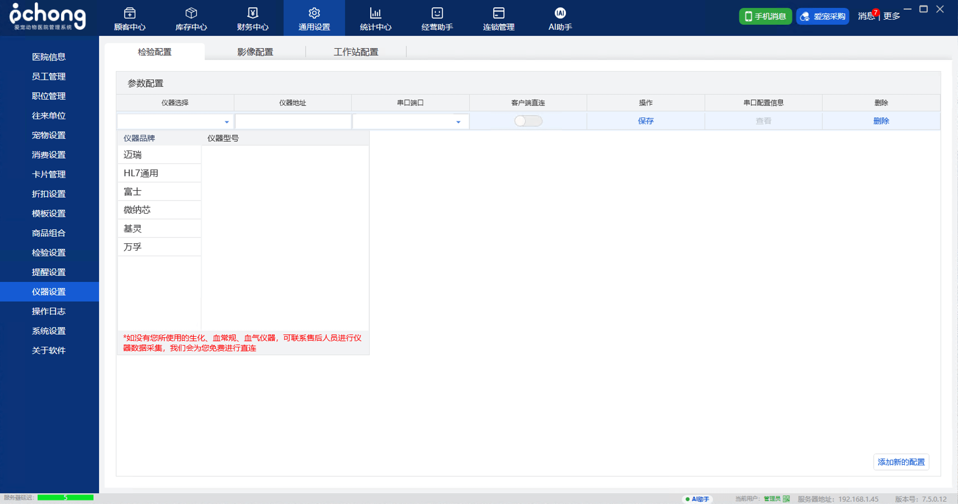Select 迈瑞 instrument brand
The image size is (958, 504).
tap(160, 155)
